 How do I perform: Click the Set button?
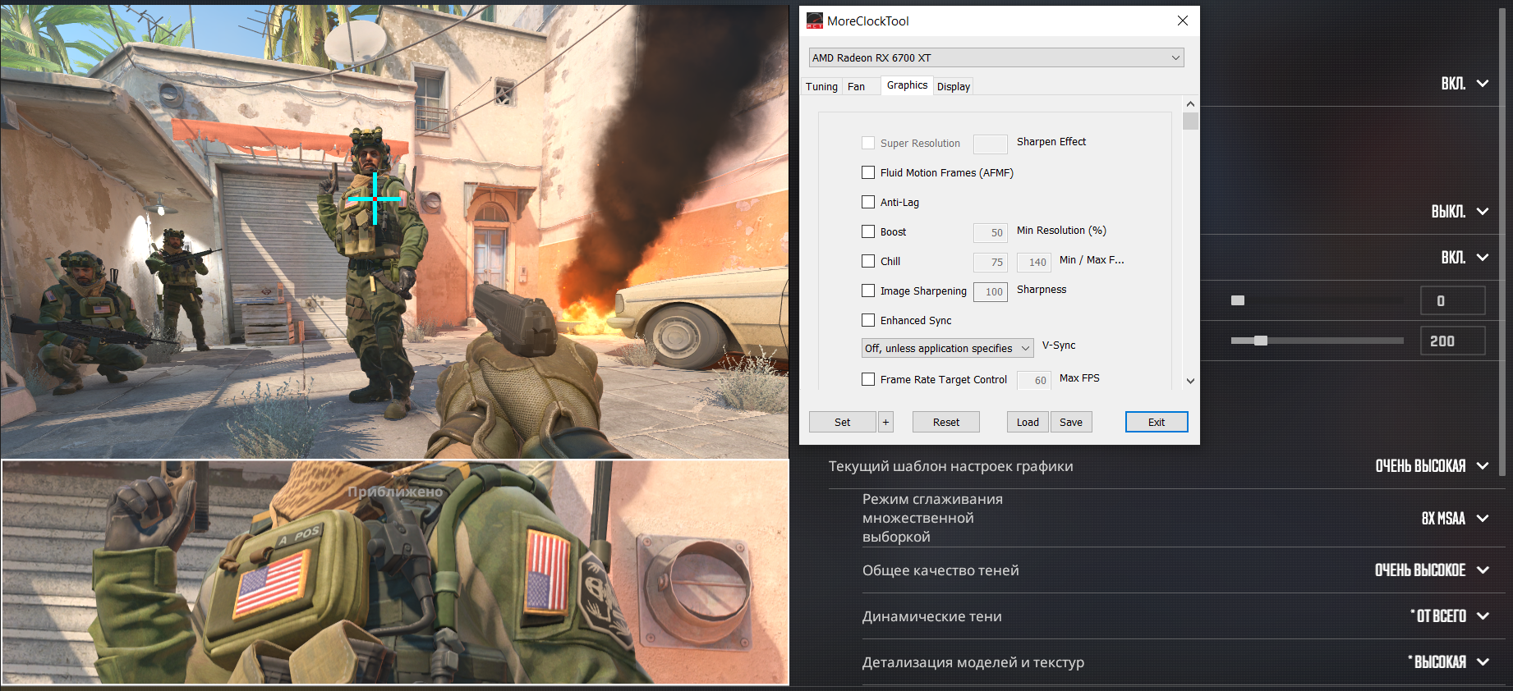point(843,422)
